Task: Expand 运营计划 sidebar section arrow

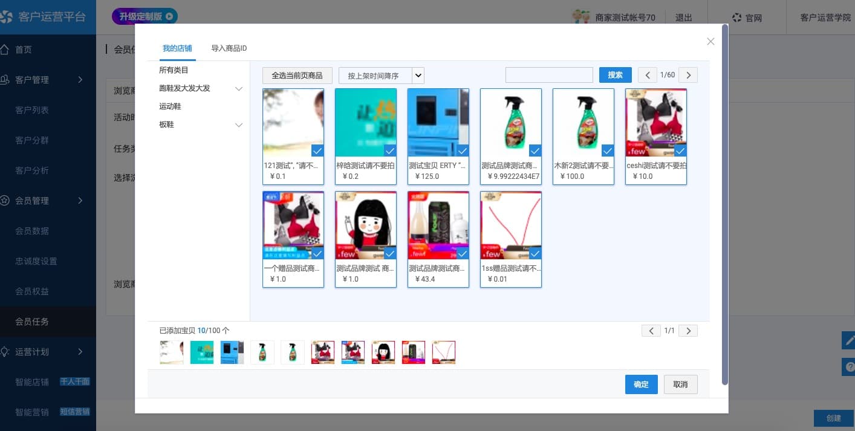Action: 80,352
